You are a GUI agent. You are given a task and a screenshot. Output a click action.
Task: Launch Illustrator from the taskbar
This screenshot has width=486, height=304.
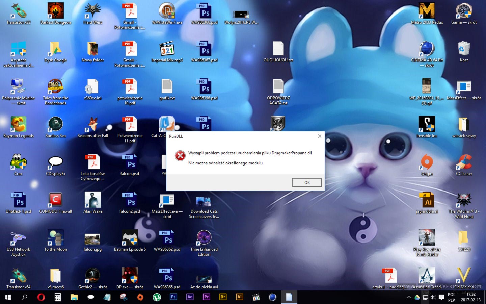239,297
